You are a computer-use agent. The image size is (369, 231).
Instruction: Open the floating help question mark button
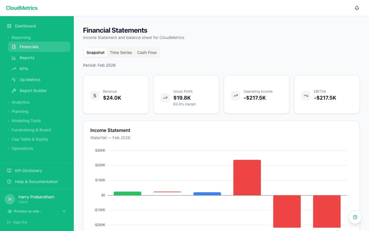pos(355,217)
